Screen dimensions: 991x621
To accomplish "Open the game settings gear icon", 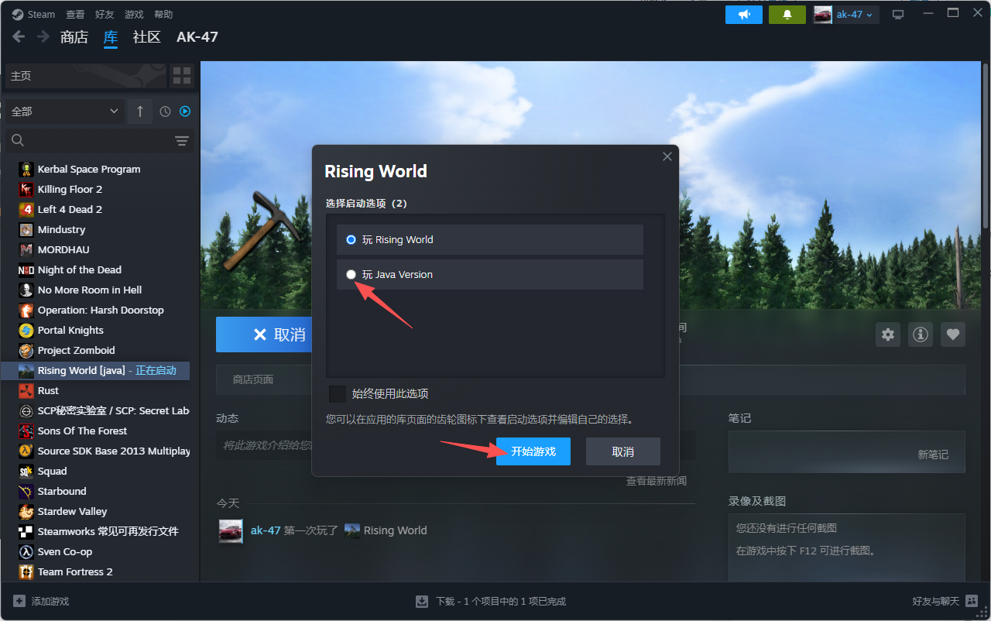I will pyautogui.click(x=888, y=335).
